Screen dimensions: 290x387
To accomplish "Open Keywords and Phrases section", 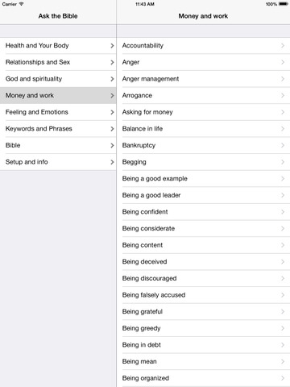I will tap(58, 129).
